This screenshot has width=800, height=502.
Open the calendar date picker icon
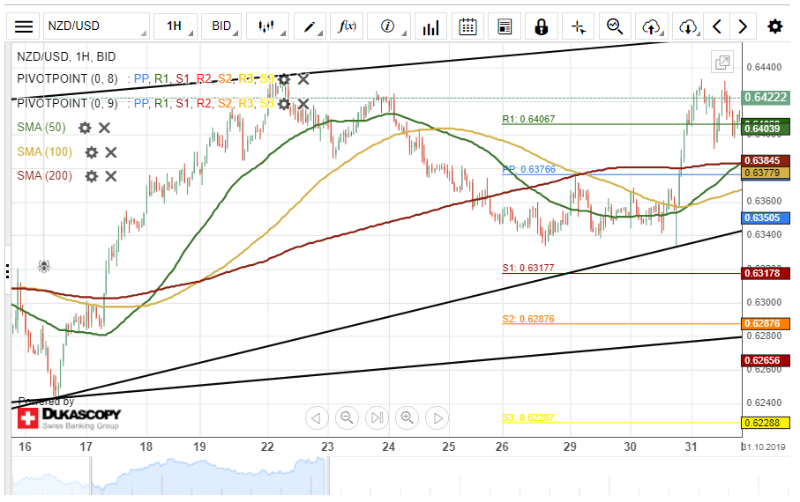468,26
